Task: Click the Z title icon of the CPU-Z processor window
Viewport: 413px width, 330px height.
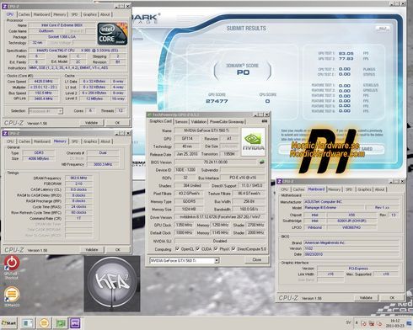Action: (5, 6)
